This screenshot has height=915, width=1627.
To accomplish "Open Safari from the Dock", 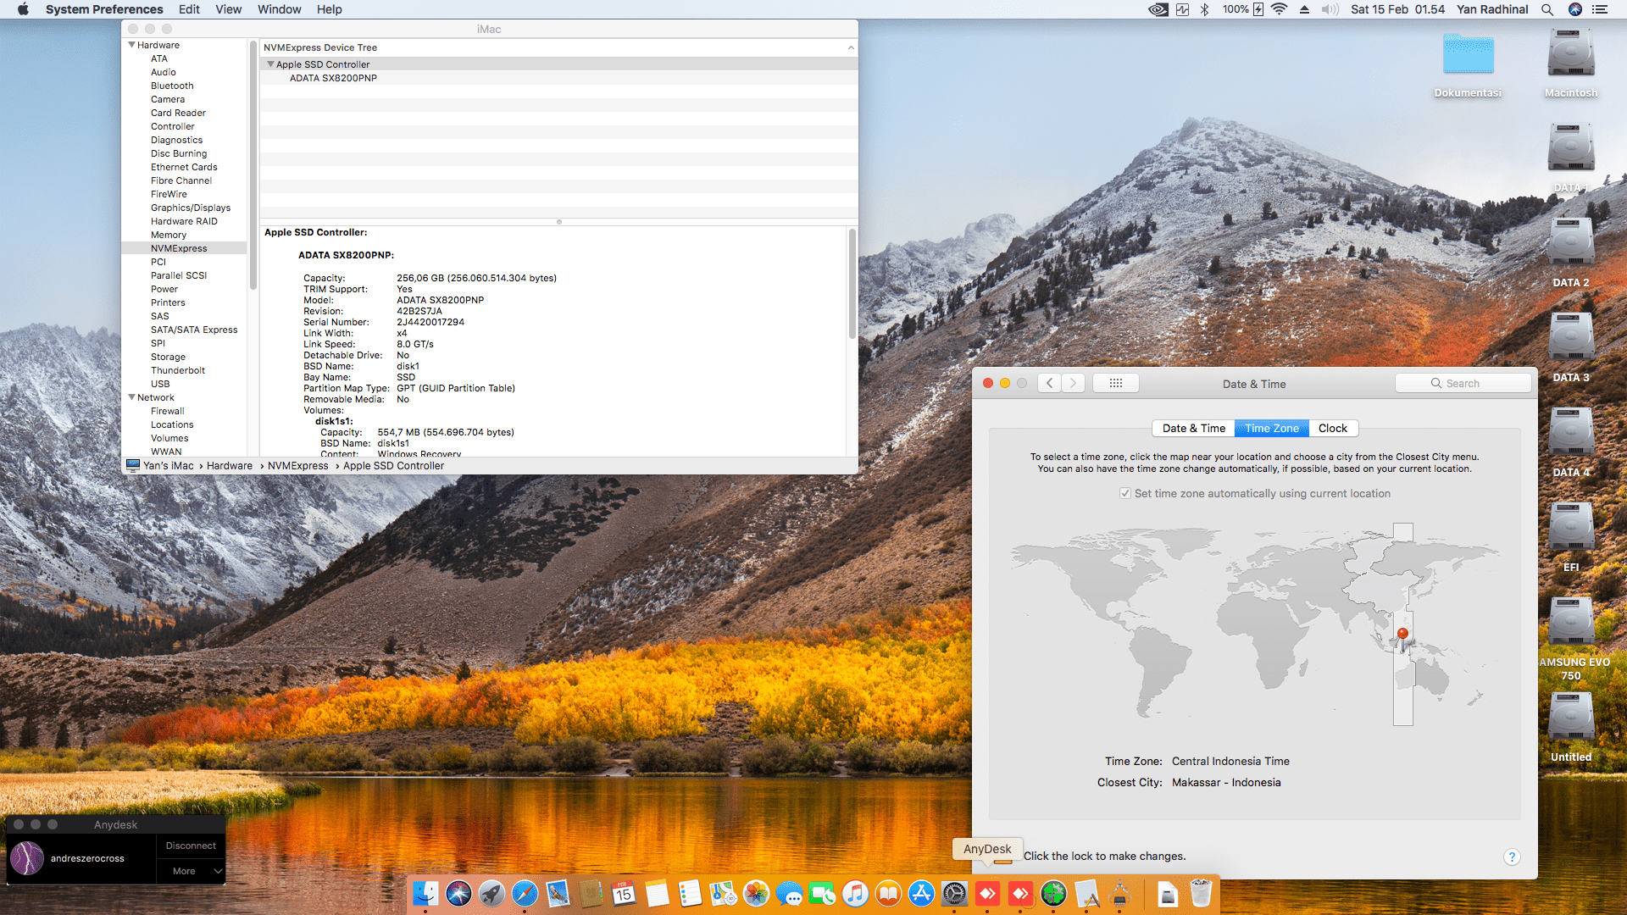I will click(x=525, y=894).
